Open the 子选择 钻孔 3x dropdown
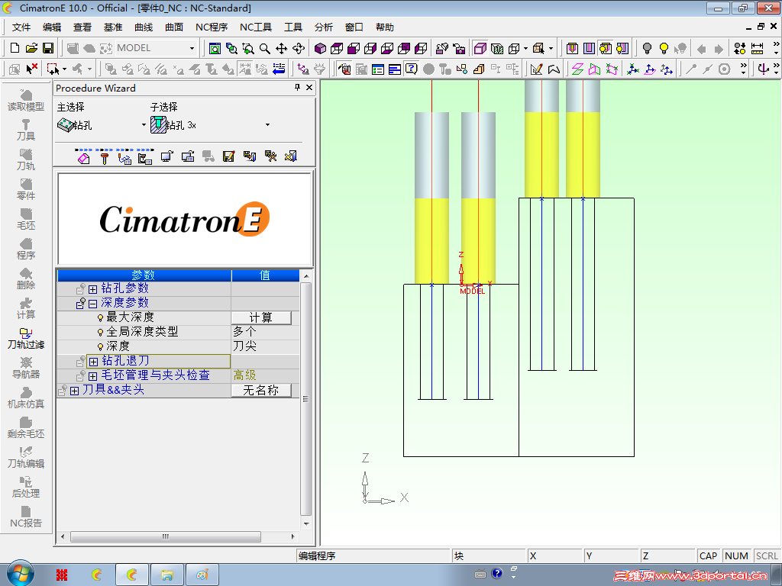This screenshot has width=782, height=586. [268, 124]
